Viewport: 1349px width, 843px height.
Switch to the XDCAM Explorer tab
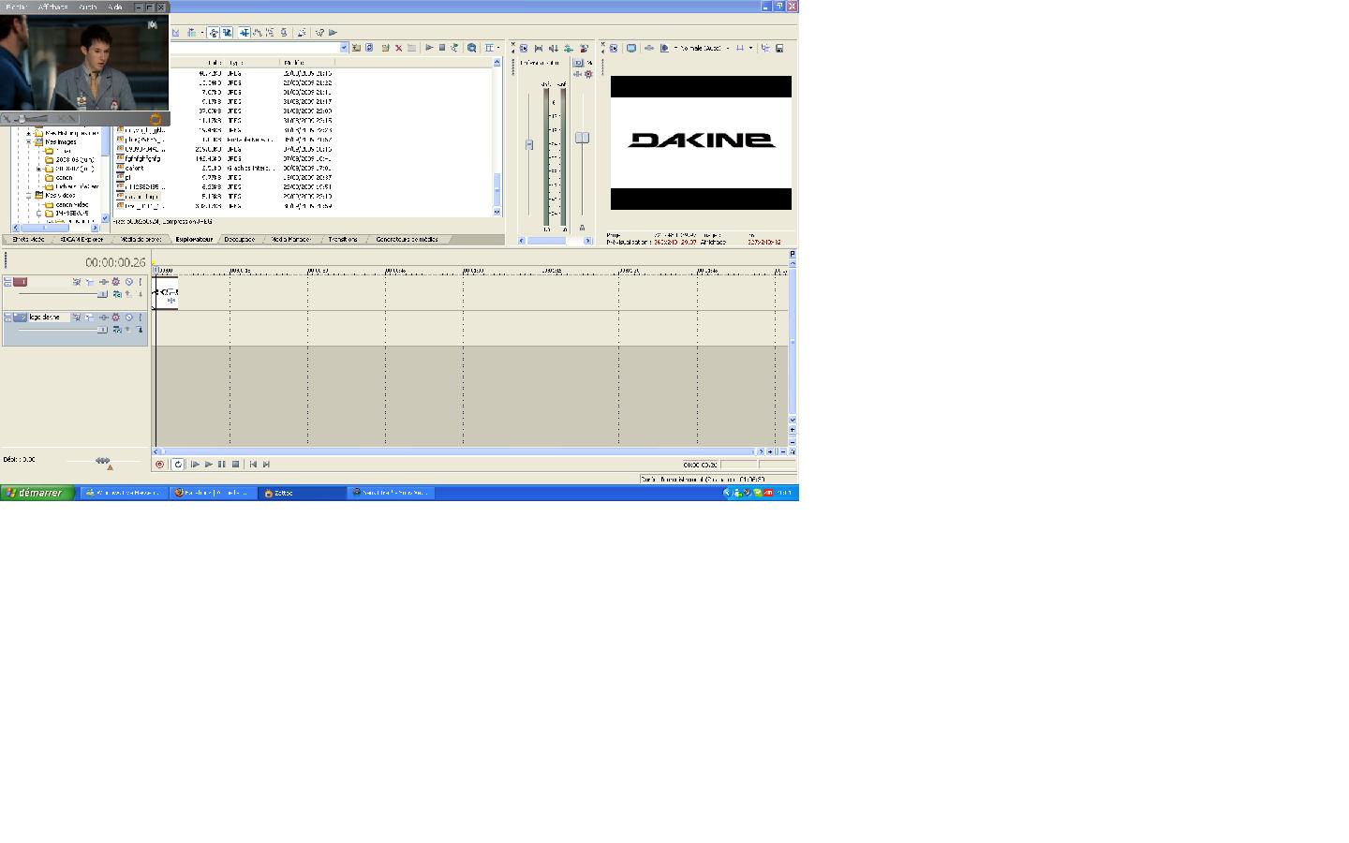pos(82,240)
